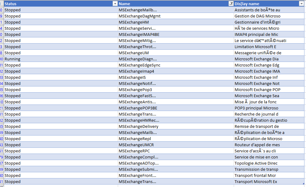Click the 'Gestion de DAG Microso' cell

point(269,16)
